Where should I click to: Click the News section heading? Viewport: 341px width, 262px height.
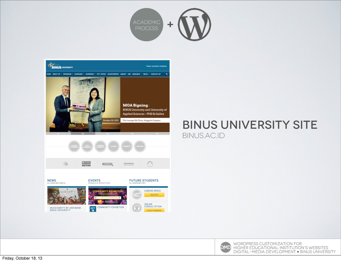52,181
